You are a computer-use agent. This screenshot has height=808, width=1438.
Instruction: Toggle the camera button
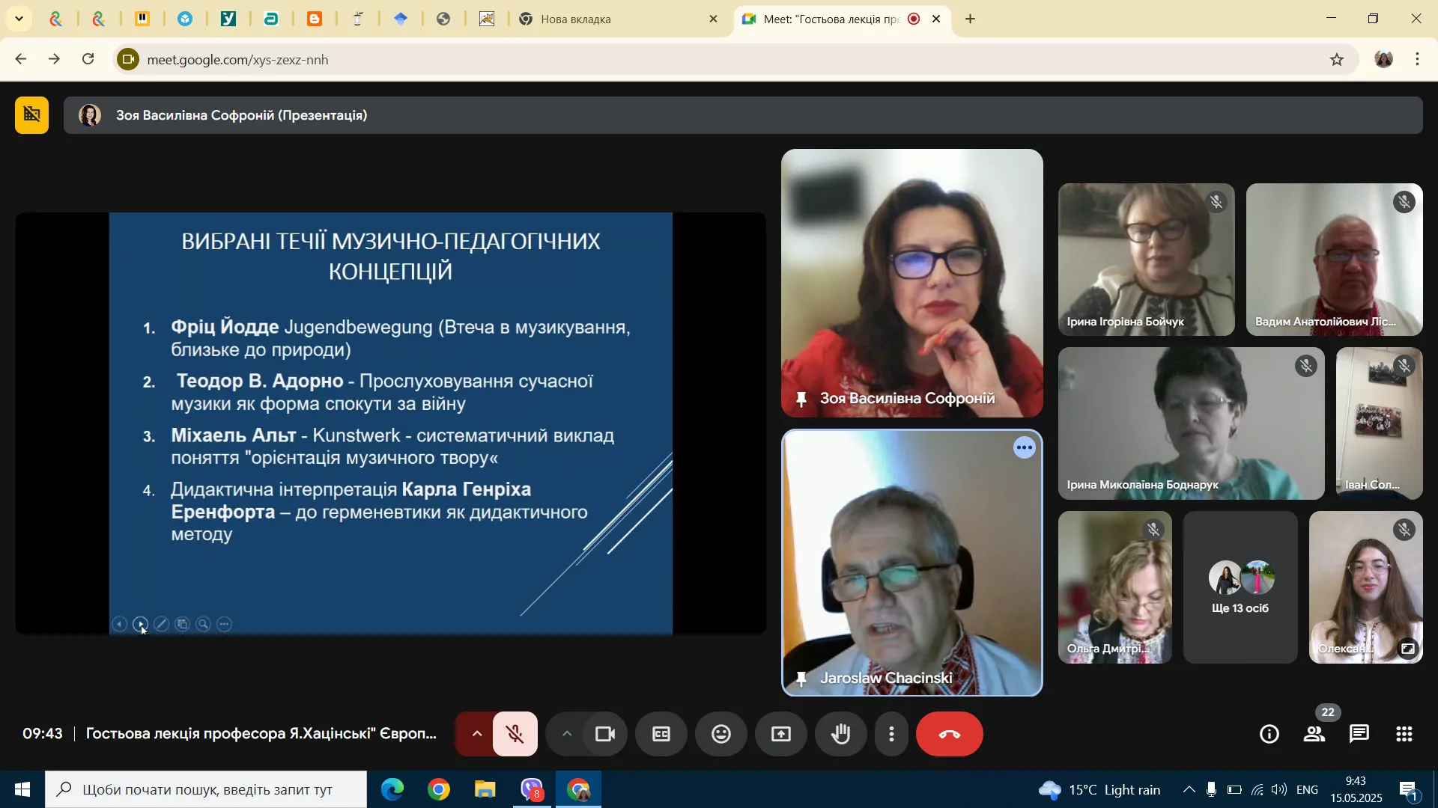(605, 734)
